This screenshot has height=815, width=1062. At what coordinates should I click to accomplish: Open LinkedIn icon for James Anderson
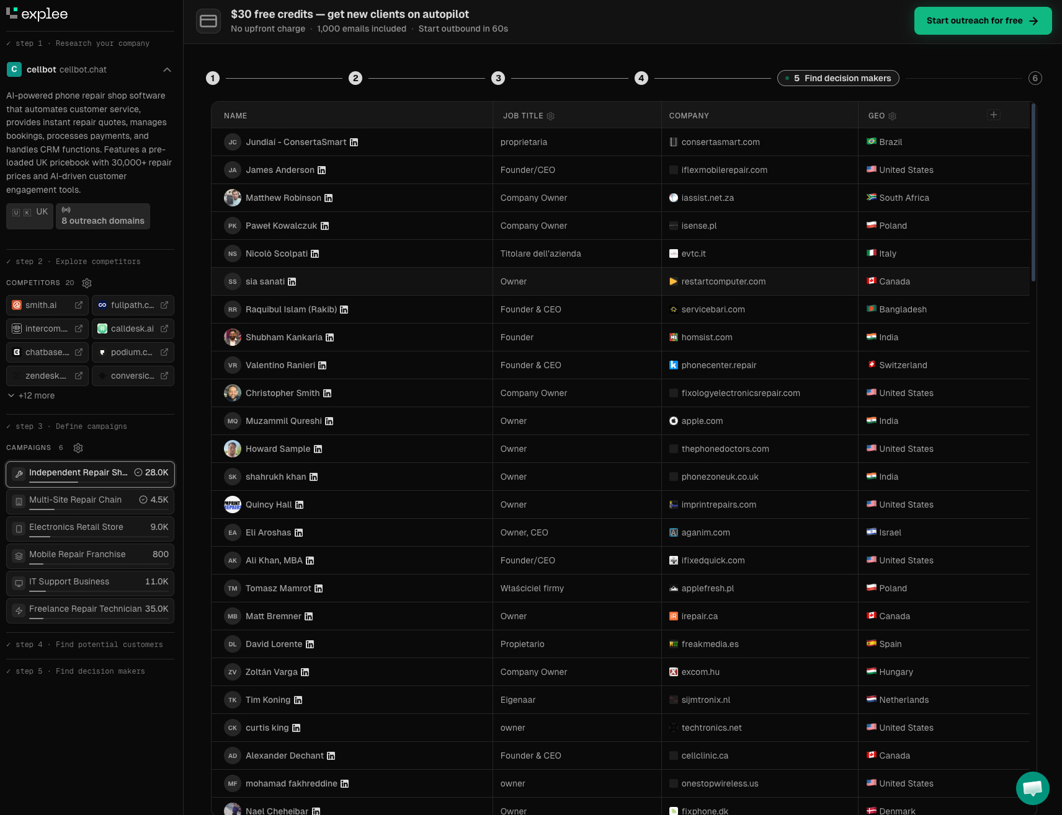click(321, 170)
